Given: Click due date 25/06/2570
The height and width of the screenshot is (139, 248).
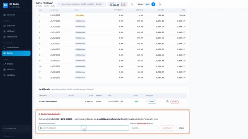Looking at the screenshot, I should point(55,61).
